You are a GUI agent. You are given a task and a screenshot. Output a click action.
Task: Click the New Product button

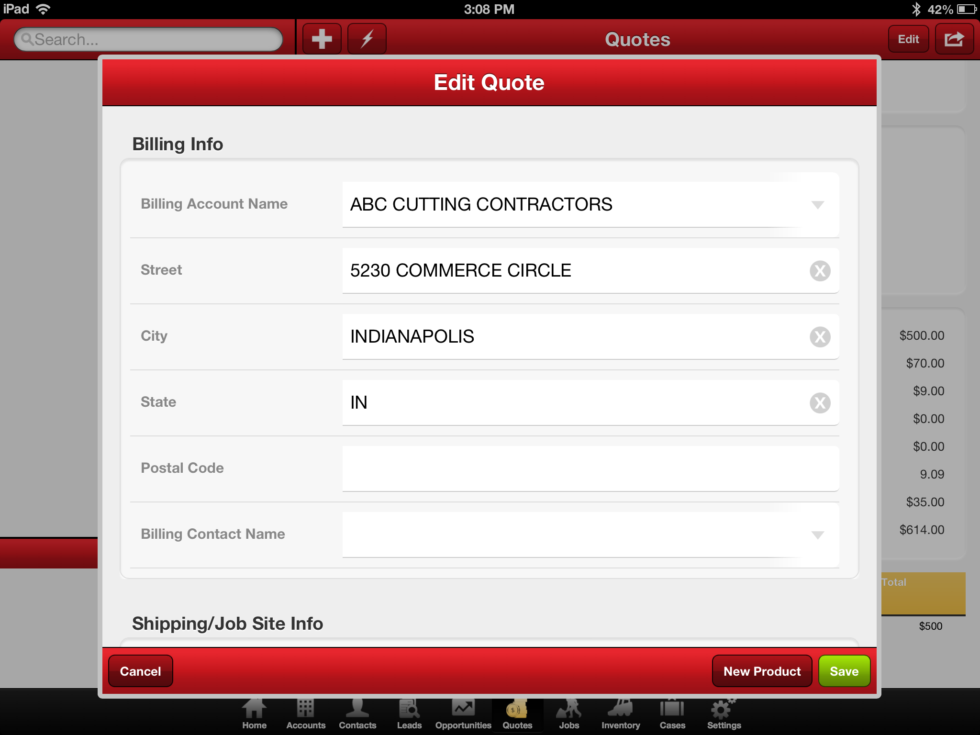[x=762, y=671]
